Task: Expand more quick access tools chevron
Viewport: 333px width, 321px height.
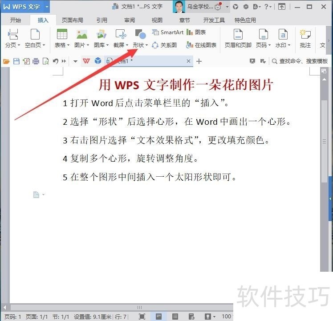Action: point(64,61)
